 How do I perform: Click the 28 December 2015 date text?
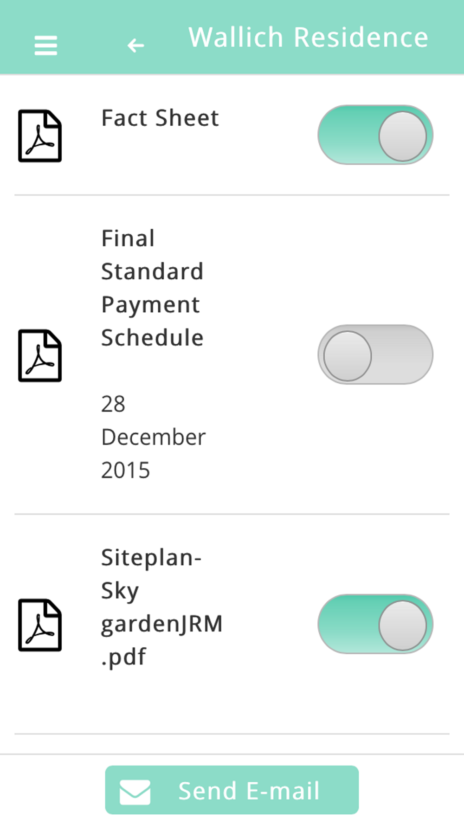[x=153, y=437]
